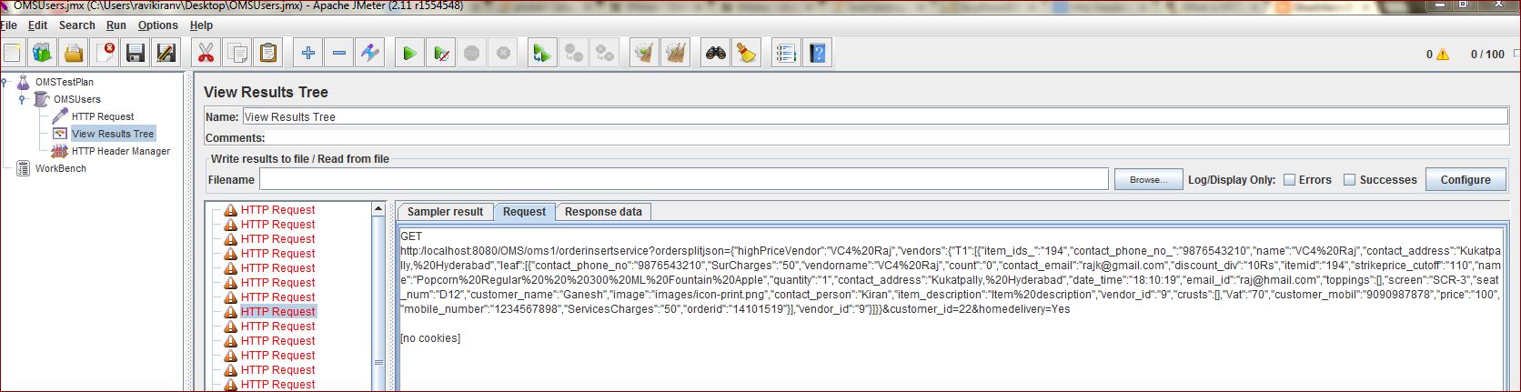
Task: Click the greyed-out Stop test icon
Action: 472,54
